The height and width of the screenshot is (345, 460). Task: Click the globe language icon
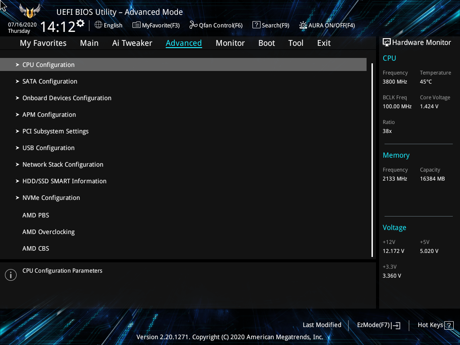pos(98,25)
